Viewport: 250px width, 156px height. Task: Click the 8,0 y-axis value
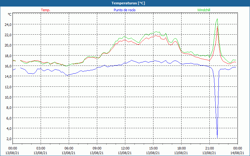(9, 107)
